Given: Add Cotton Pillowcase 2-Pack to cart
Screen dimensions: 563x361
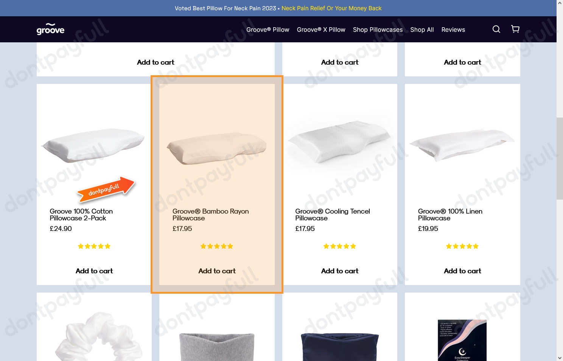Looking at the screenshot, I should [x=94, y=271].
